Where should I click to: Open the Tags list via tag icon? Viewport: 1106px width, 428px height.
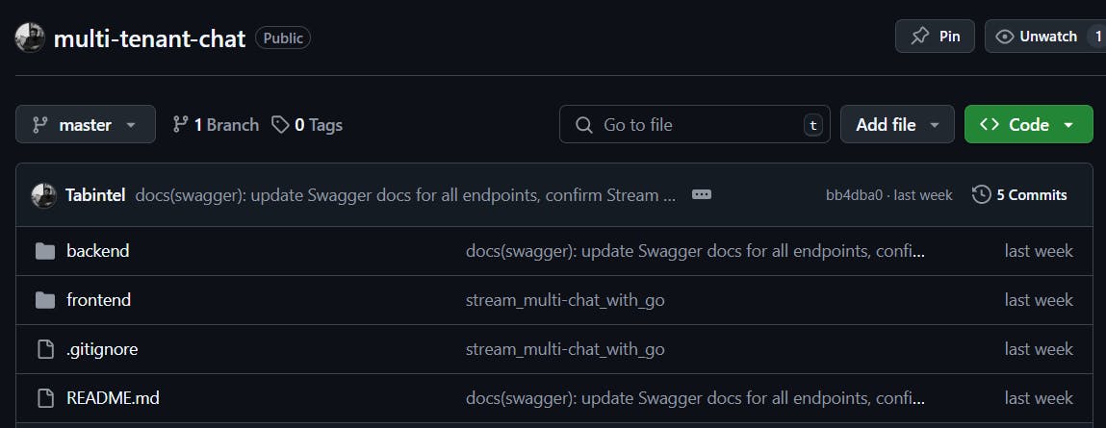coord(280,125)
